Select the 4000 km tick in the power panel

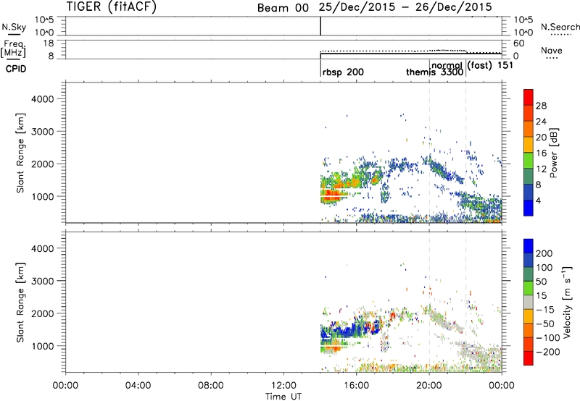[x=43, y=99]
